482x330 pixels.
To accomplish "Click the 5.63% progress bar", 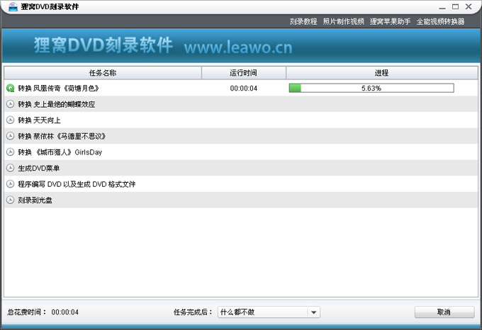I will 371,89.
